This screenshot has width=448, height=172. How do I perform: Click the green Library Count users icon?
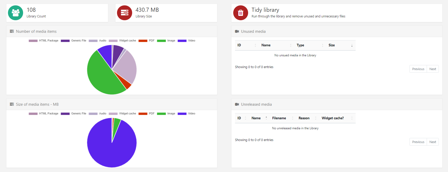point(16,13)
